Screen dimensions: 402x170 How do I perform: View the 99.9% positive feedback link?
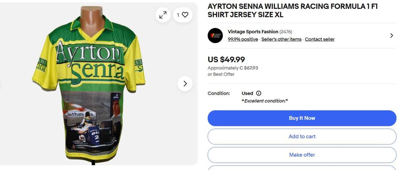tap(243, 39)
